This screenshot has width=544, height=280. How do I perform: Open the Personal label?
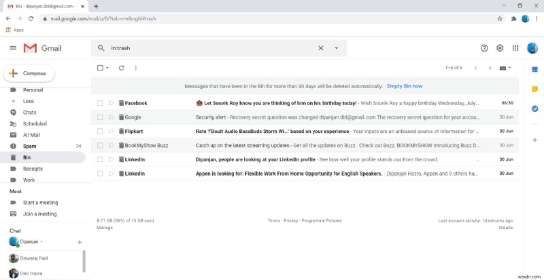[33, 90]
